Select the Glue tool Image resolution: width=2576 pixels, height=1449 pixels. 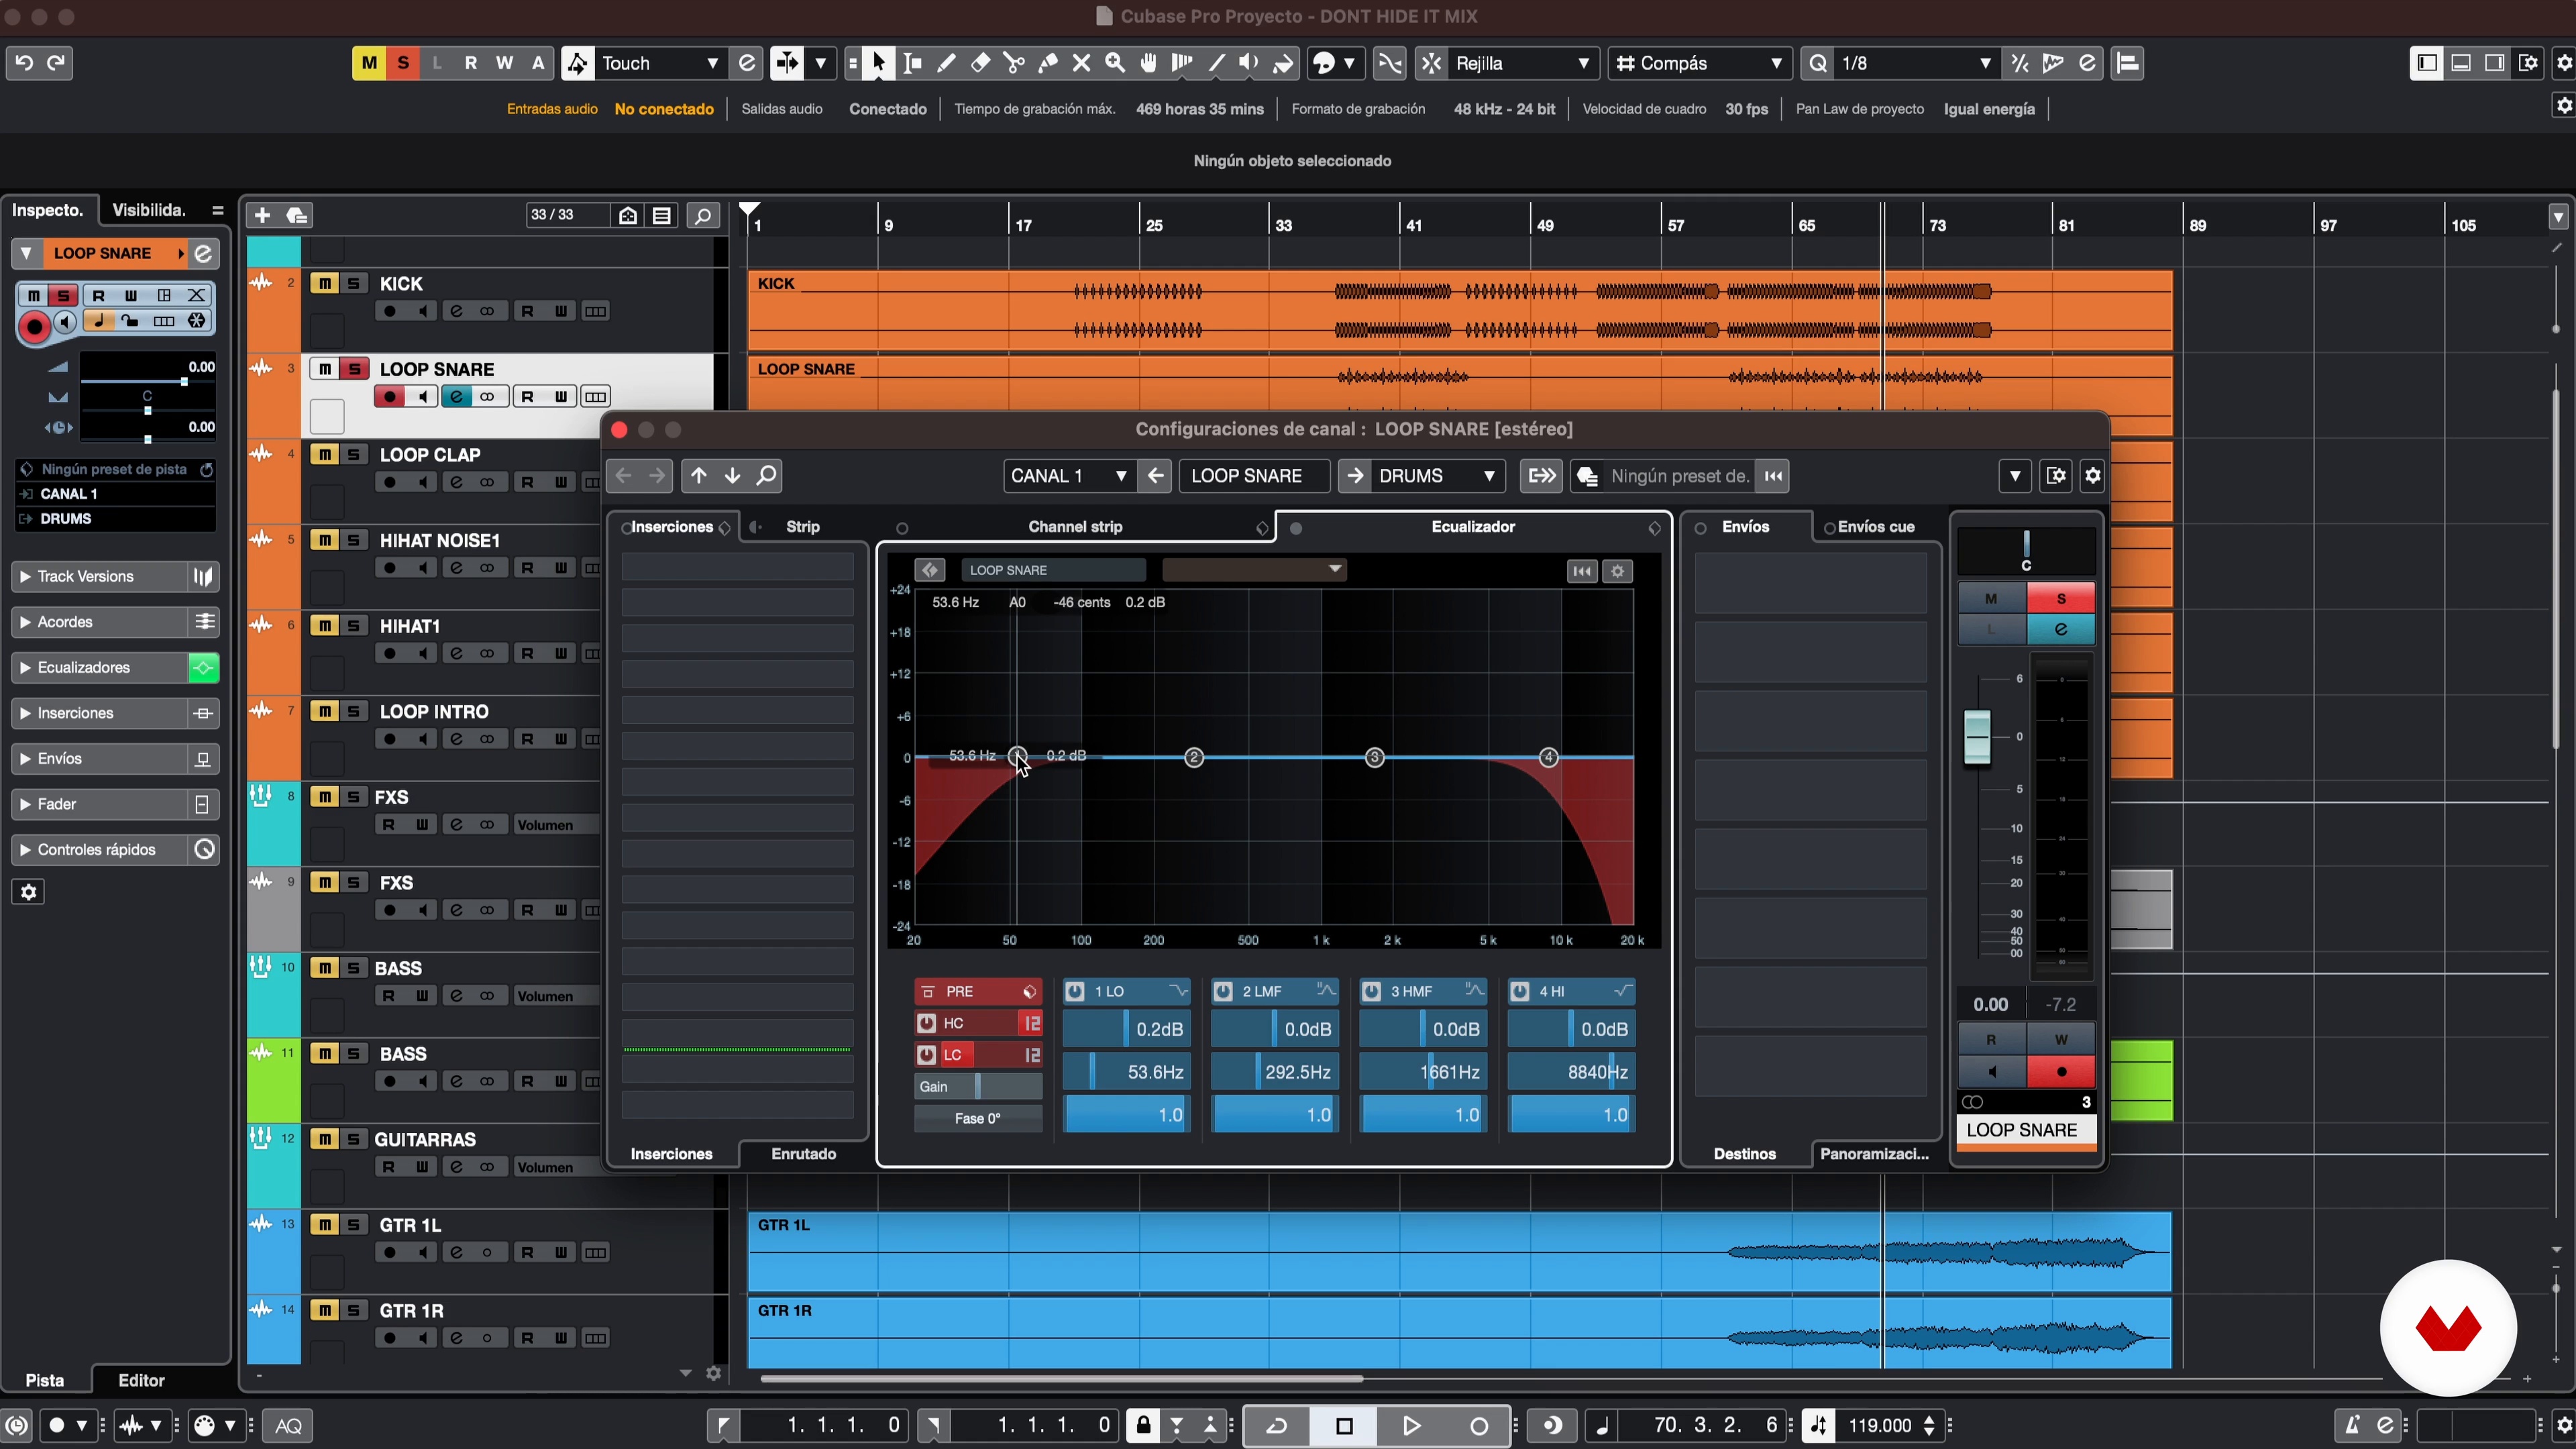coord(1048,63)
